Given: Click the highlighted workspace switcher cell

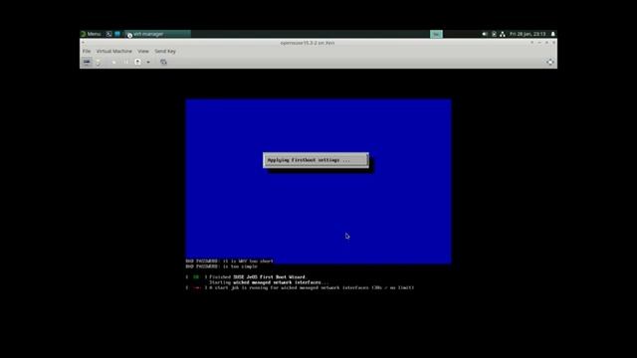Looking at the screenshot, I should (436, 34).
